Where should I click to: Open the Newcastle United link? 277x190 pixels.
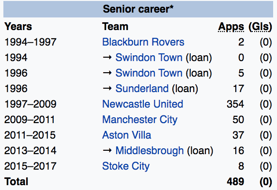(143, 104)
